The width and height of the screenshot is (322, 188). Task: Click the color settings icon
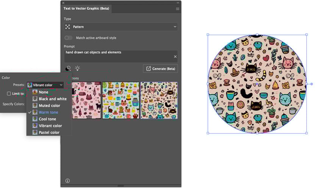pos(68,68)
